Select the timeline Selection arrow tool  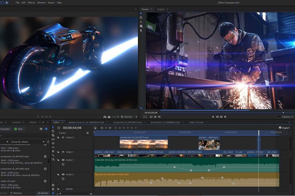click(x=53, y=127)
